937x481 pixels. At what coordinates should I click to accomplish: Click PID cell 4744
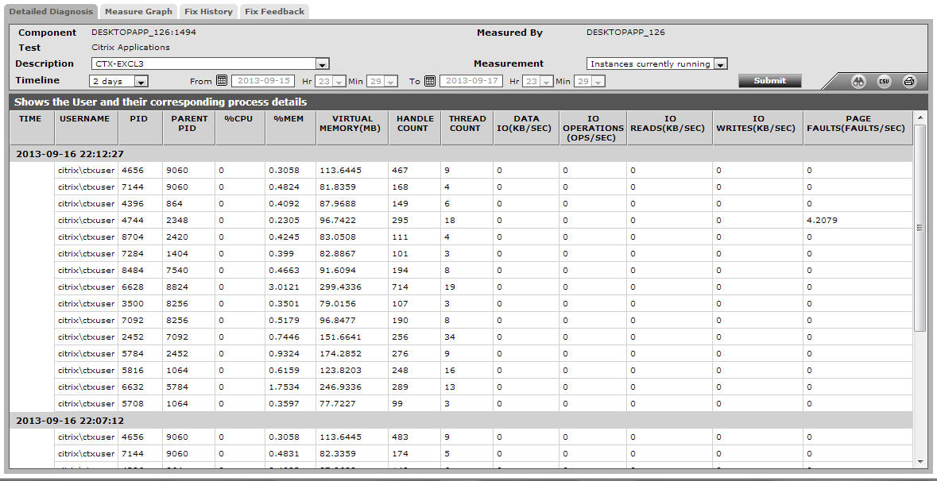(x=133, y=220)
